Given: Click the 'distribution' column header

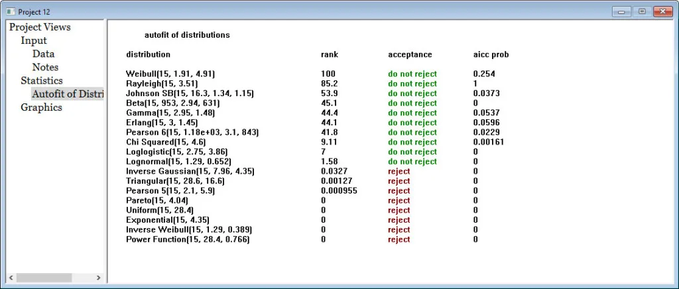Looking at the screenshot, I should (x=148, y=54).
